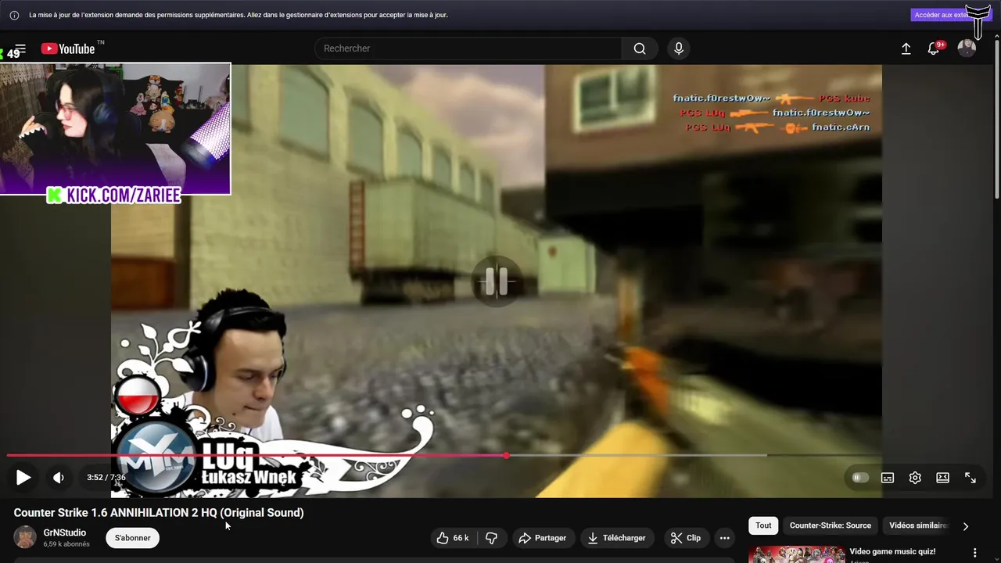Open the YouTube guide hamburger menu
Viewport: 1001px width, 563px height.
[20, 48]
